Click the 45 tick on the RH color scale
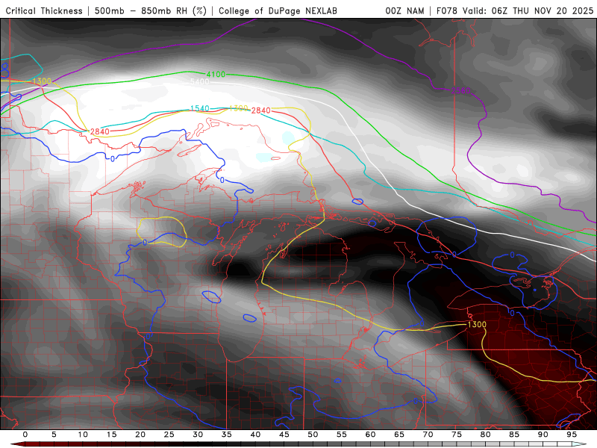The width and height of the screenshot is (597, 448). (x=284, y=435)
